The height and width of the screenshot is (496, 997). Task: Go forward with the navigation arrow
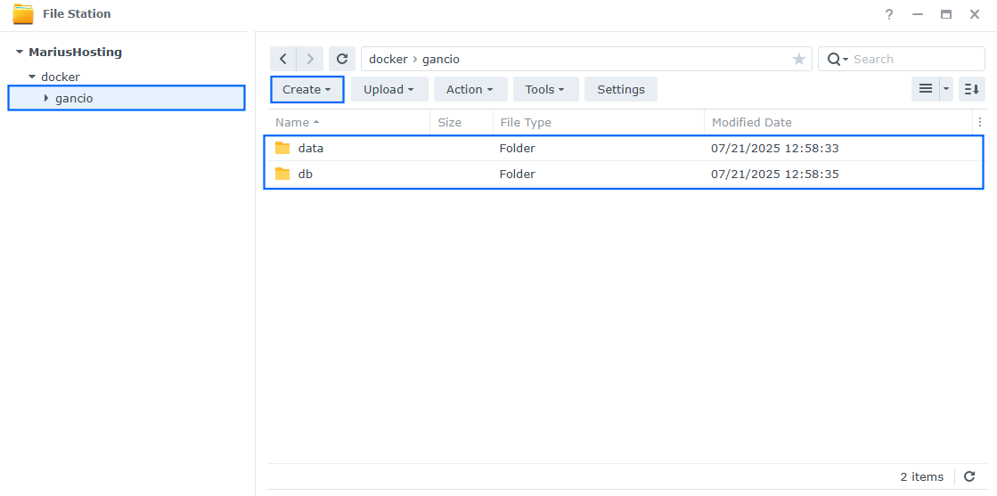310,59
